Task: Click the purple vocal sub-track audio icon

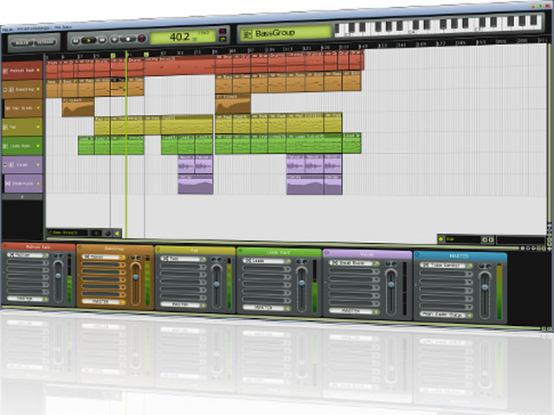Action: click(8, 183)
